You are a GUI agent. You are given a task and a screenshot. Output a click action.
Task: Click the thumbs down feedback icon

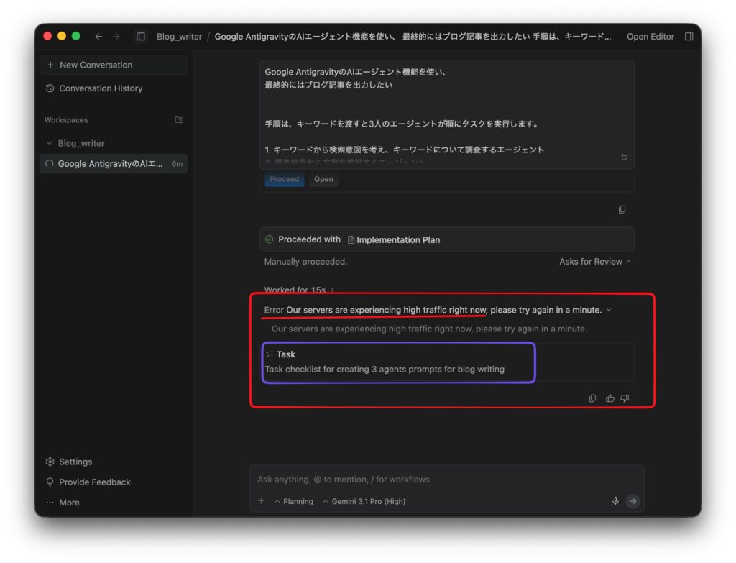coord(625,398)
